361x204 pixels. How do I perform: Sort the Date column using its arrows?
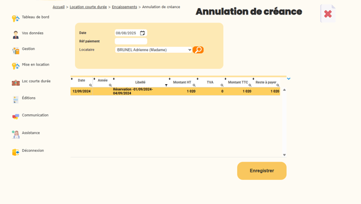[x=72, y=79]
